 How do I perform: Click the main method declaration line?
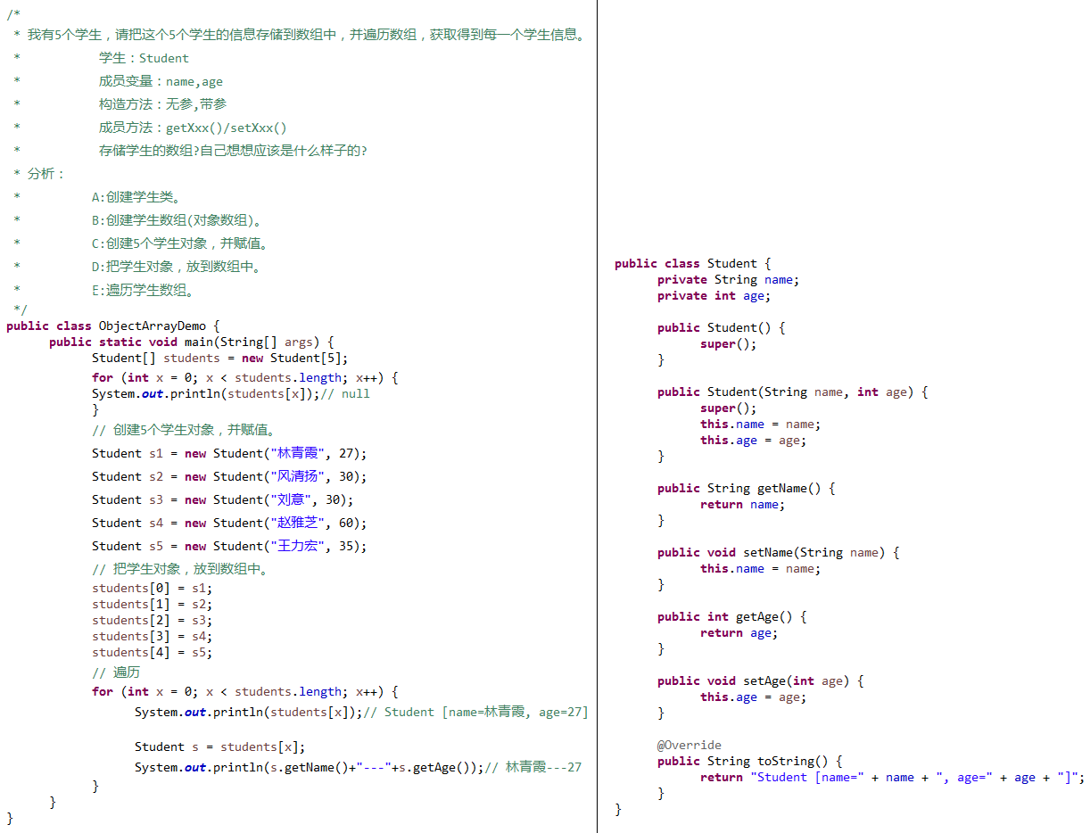(x=191, y=342)
